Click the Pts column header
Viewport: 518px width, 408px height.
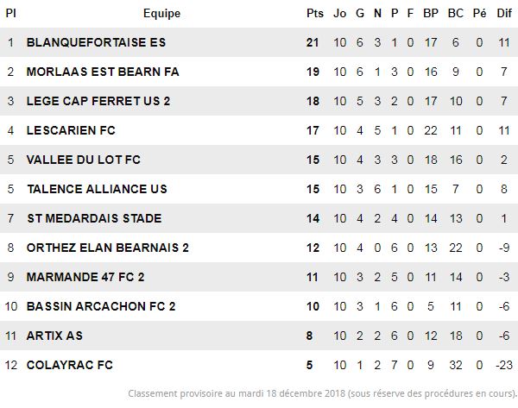pyautogui.click(x=315, y=14)
